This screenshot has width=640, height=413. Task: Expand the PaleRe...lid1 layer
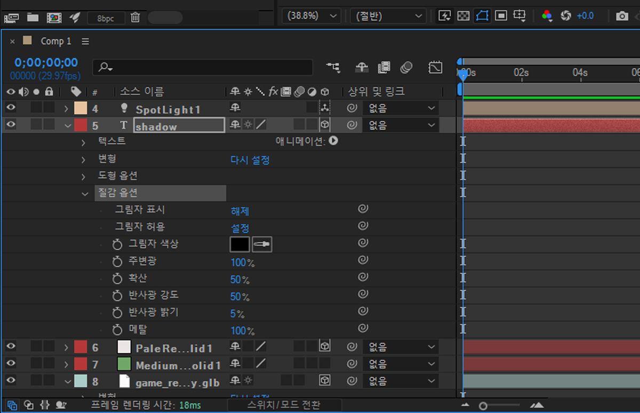tap(67, 347)
